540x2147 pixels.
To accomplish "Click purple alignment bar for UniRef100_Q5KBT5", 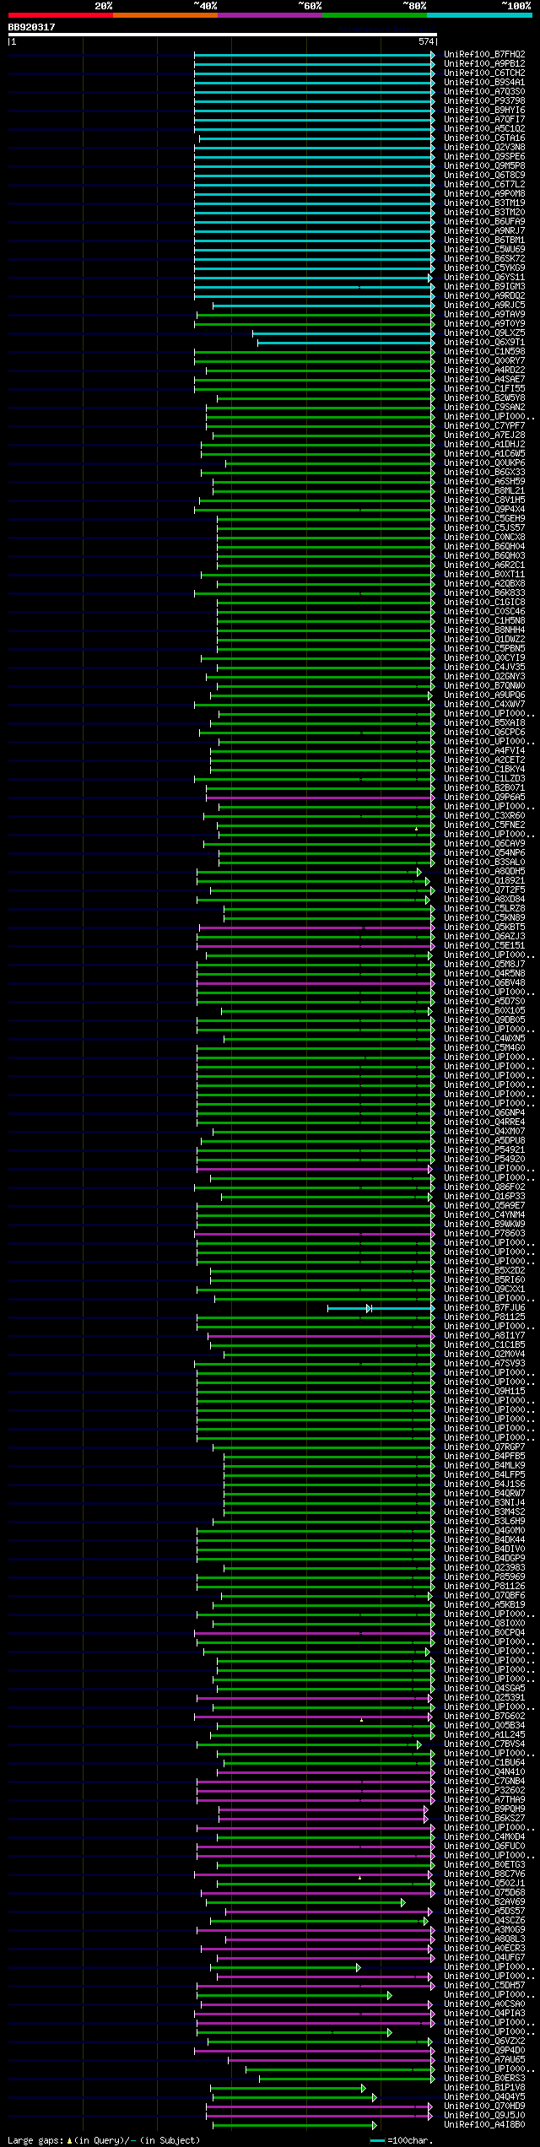I will pos(316,927).
